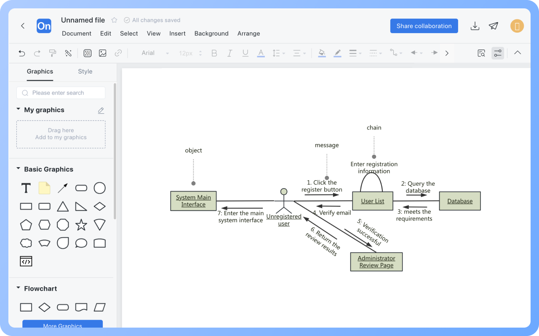Collapse the My graphics section
539x336 pixels.
tap(18, 109)
